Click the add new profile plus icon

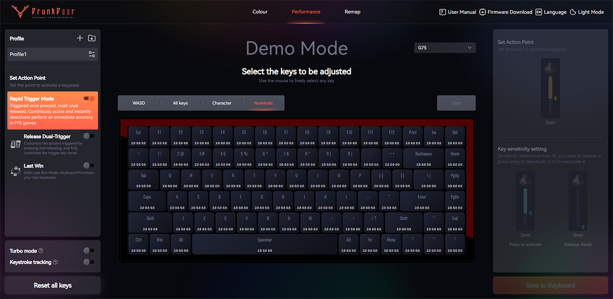[x=80, y=38]
